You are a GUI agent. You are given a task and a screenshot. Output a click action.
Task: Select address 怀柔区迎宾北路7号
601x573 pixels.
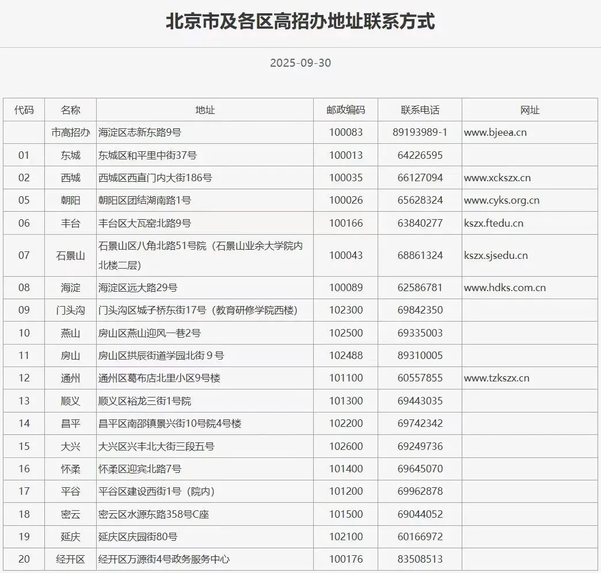139,469
